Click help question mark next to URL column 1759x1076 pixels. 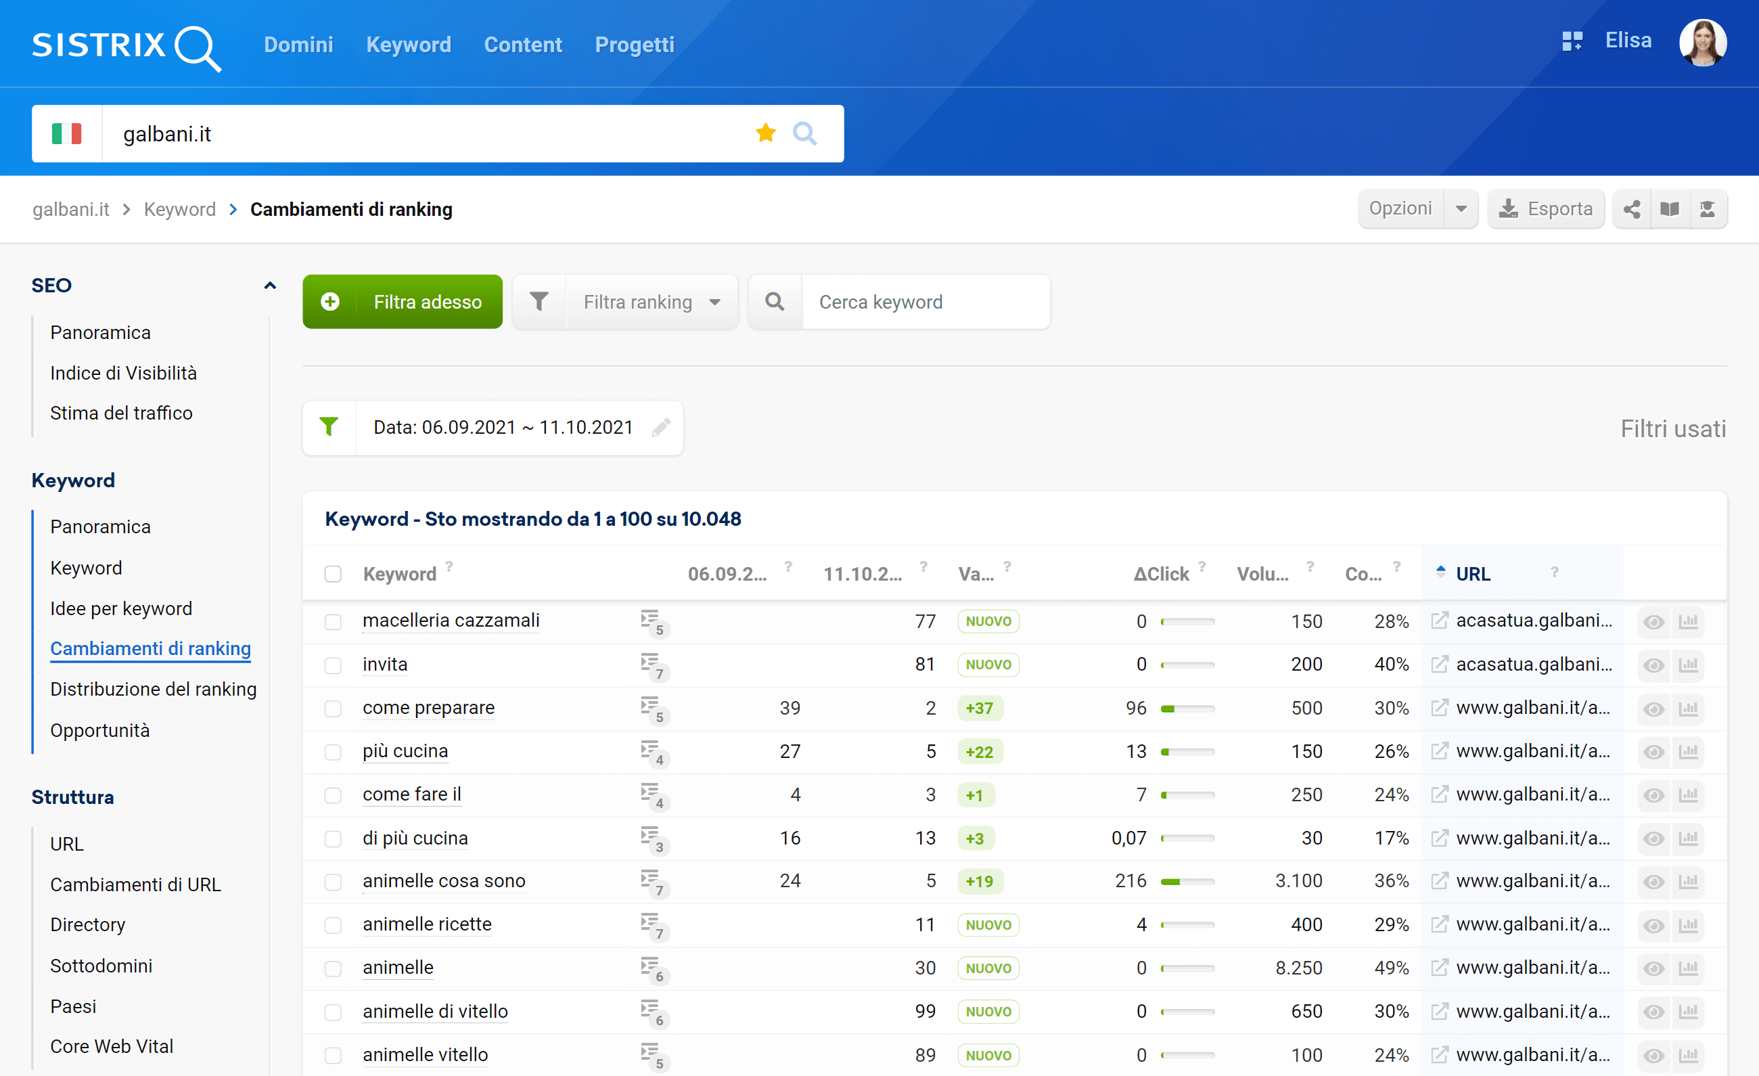[1554, 572]
